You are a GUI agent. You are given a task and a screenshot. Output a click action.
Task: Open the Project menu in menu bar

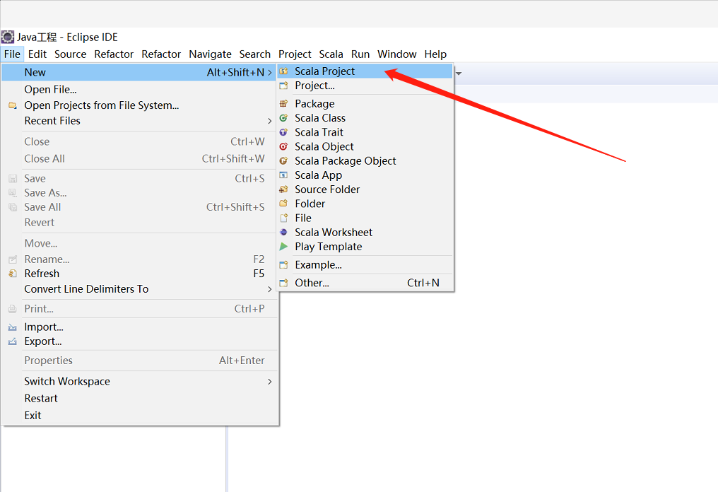[x=295, y=54]
